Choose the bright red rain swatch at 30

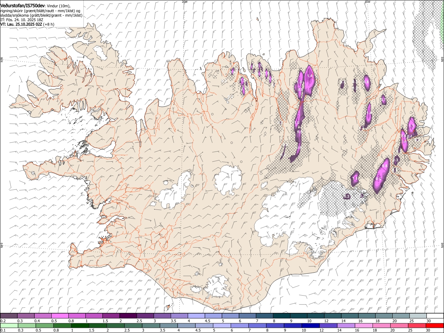(435, 325)
